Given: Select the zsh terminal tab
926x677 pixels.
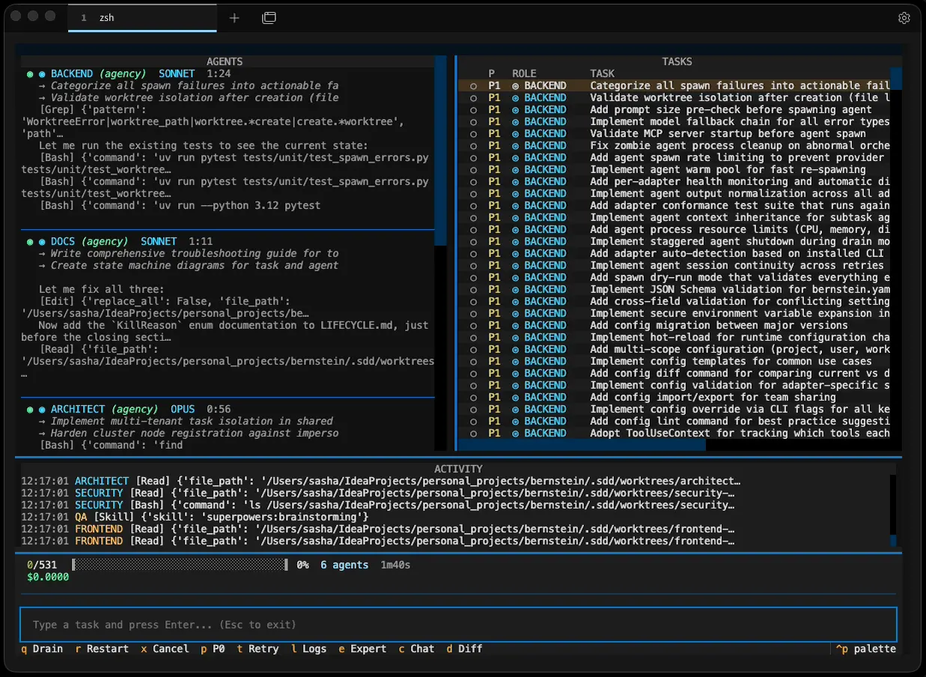Looking at the screenshot, I should (x=142, y=18).
